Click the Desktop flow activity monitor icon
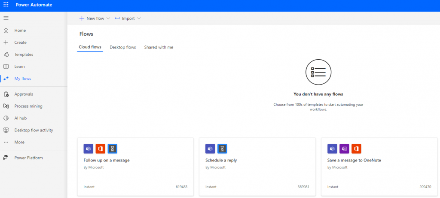This screenshot has height=198, width=440. pos(6,130)
